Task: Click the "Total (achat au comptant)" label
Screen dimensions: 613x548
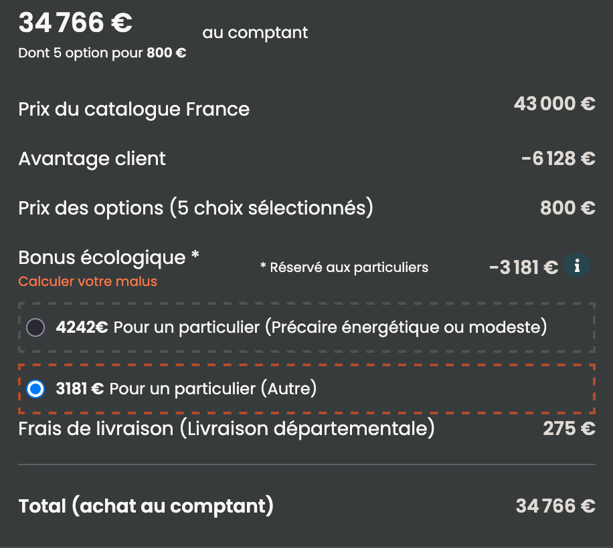Action: click(x=146, y=506)
